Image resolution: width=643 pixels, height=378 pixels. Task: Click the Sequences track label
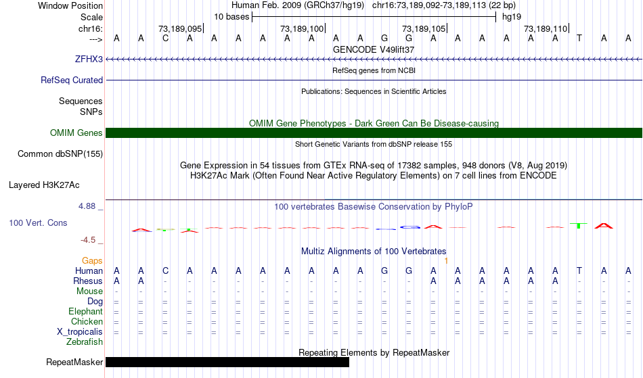(x=81, y=101)
